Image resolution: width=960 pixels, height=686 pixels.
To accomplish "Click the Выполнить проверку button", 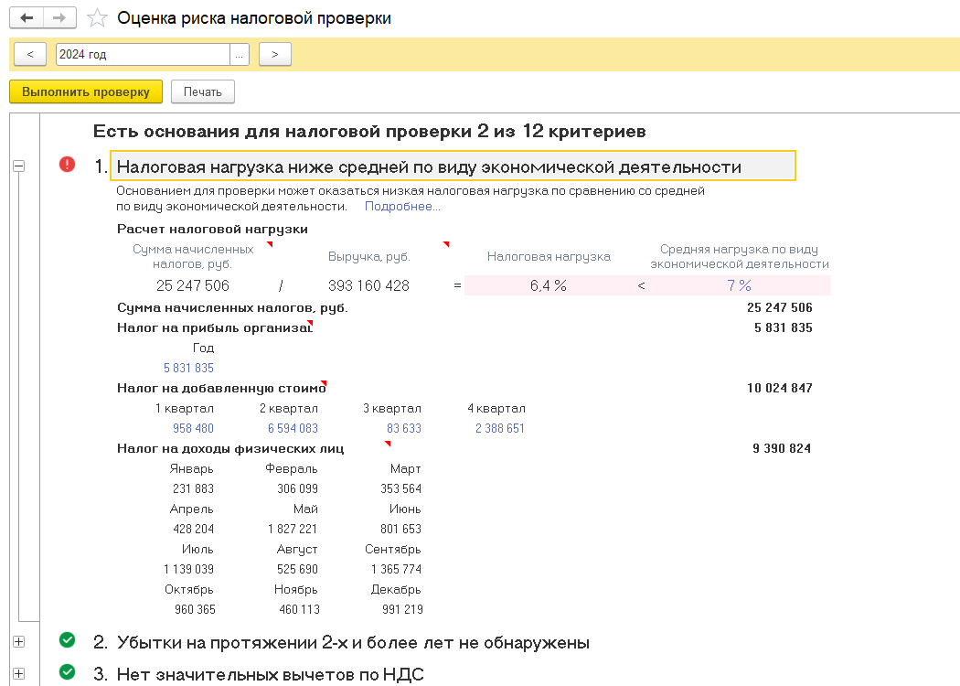I will coord(86,91).
